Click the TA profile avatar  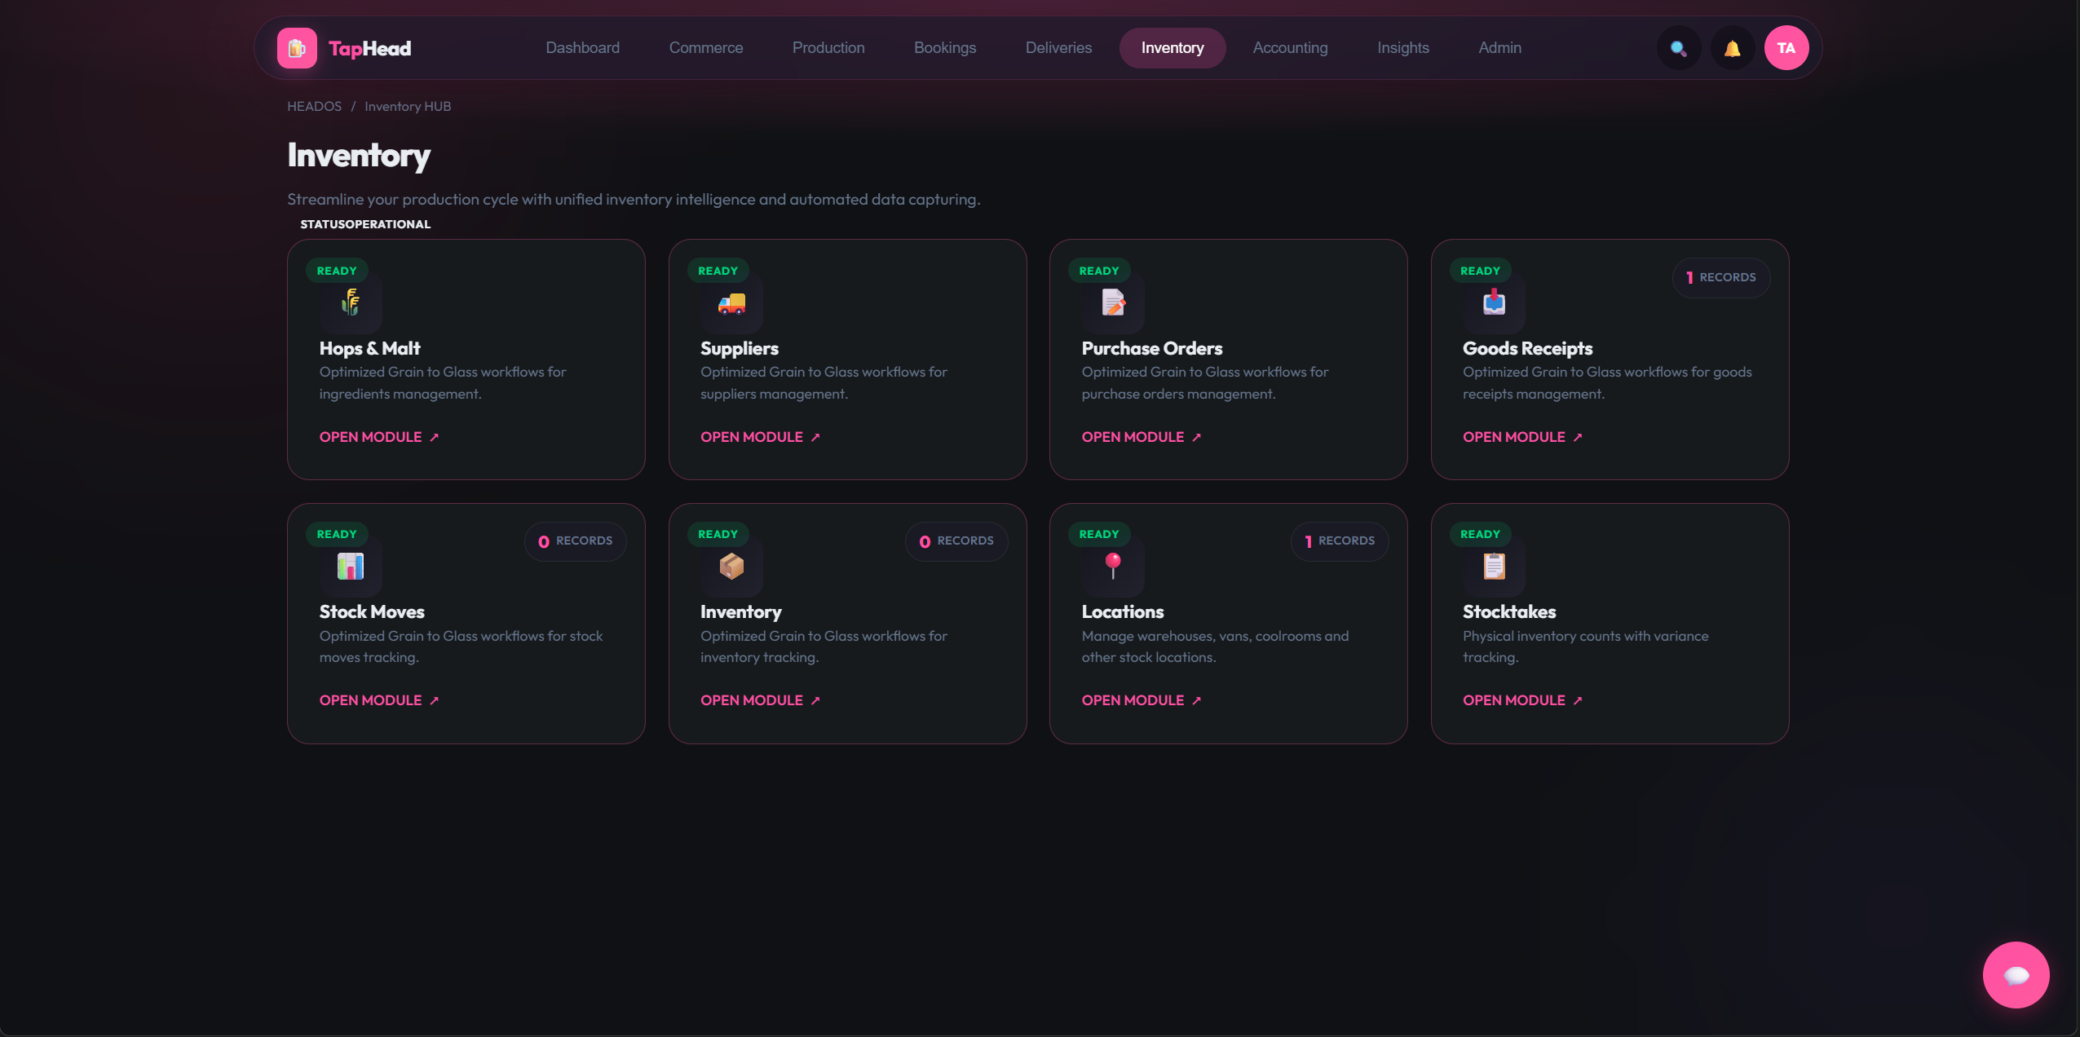1786,47
